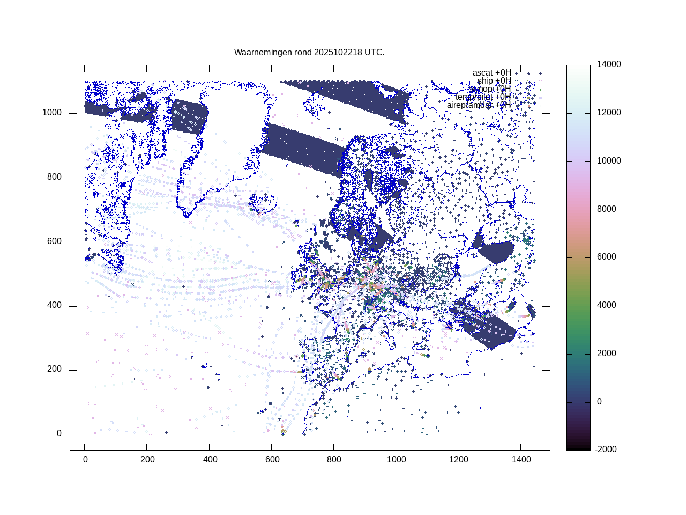The image size is (686, 515).
Task: Toggle the 'ascat +0H' legend entry
Action: coord(491,73)
